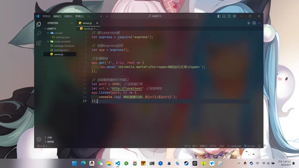This screenshot has width=299, height=168.
Task: Open the 查看(V) menu
Action: [x=79, y=16]
